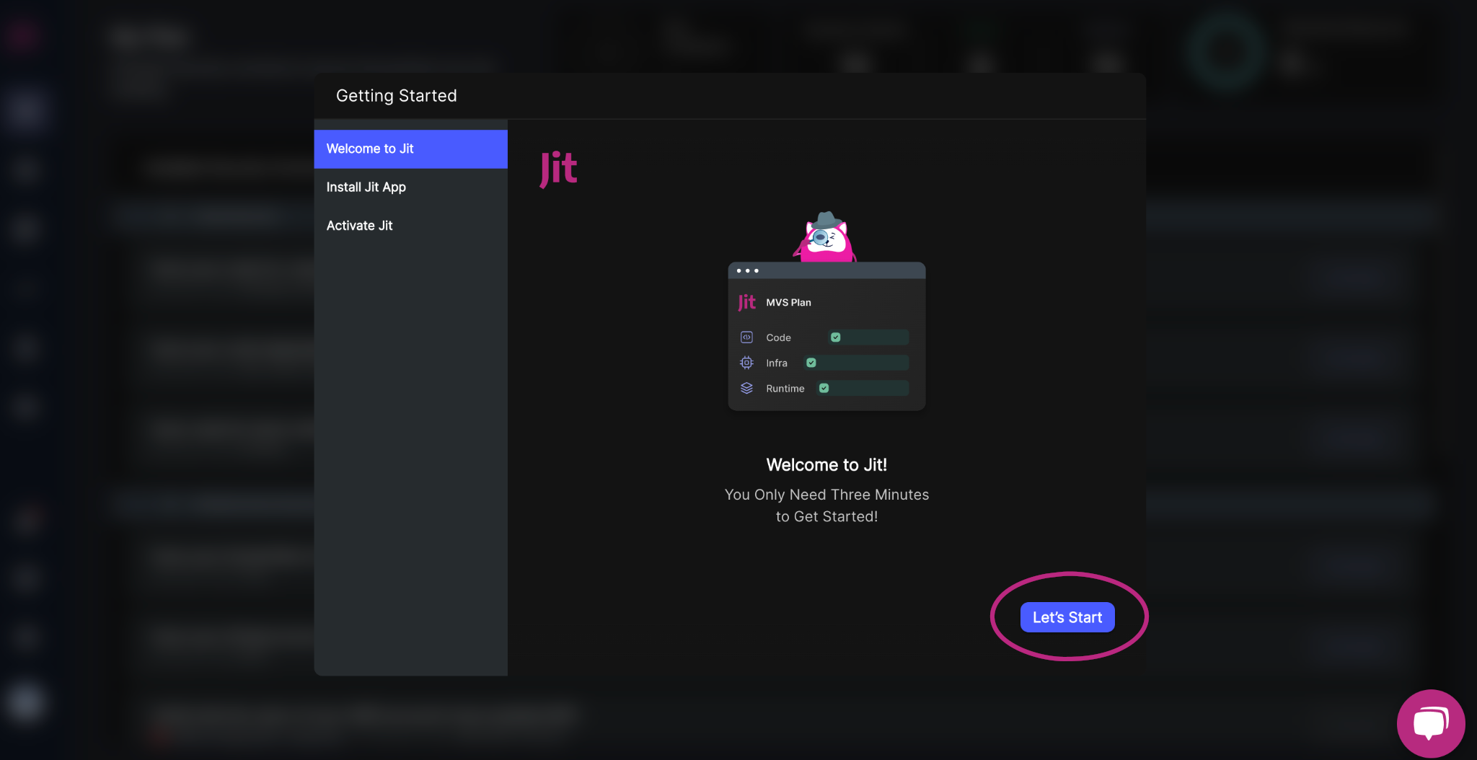
Task: Go to the Activate Jit step
Action: [410, 226]
